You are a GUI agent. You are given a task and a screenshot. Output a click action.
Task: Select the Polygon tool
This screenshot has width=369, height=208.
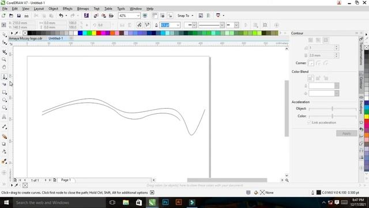(4, 107)
